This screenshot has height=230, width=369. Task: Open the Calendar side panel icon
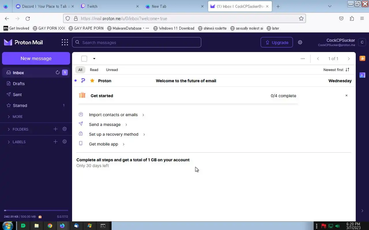coord(362,75)
